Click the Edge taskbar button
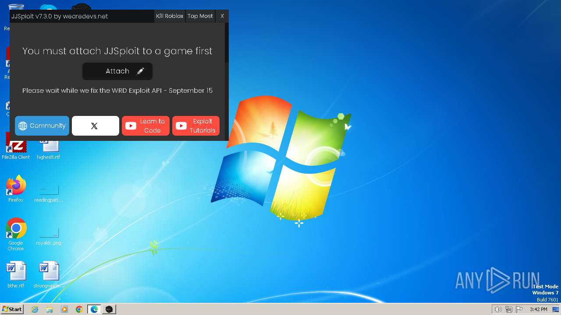Screen dimensions: 561x315 [x=94, y=309]
